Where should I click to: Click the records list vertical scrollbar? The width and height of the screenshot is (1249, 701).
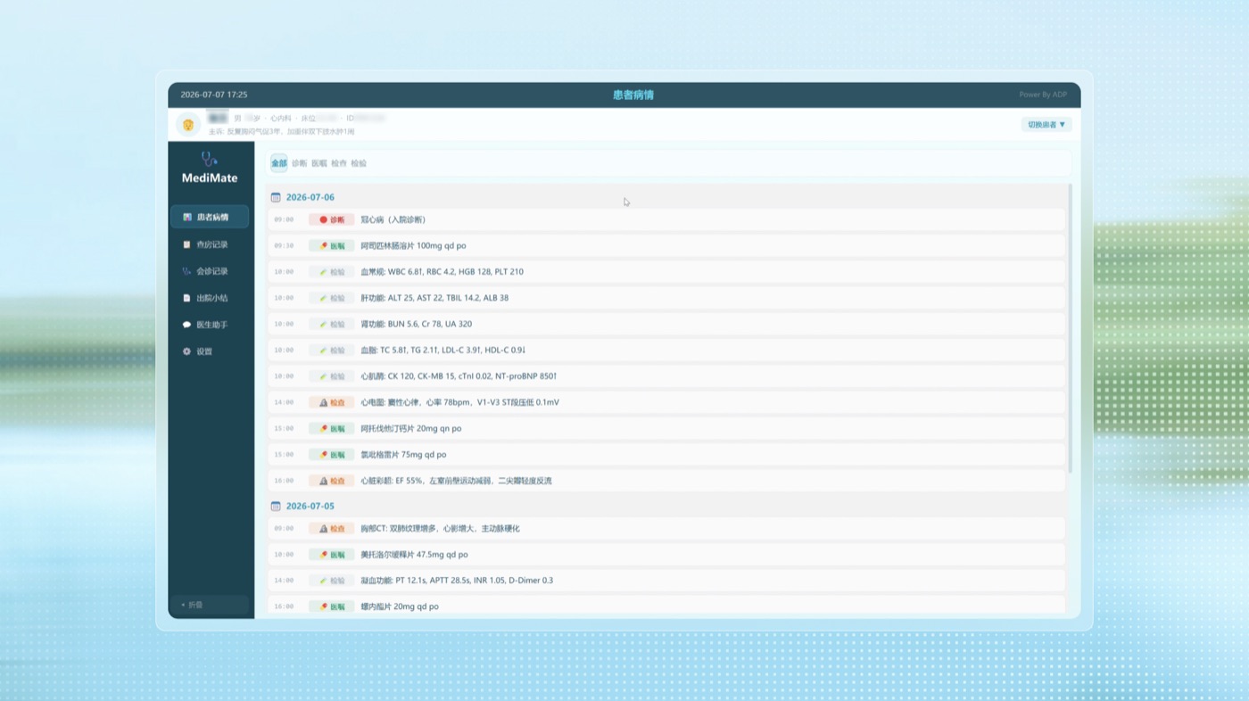coord(1070,328)
